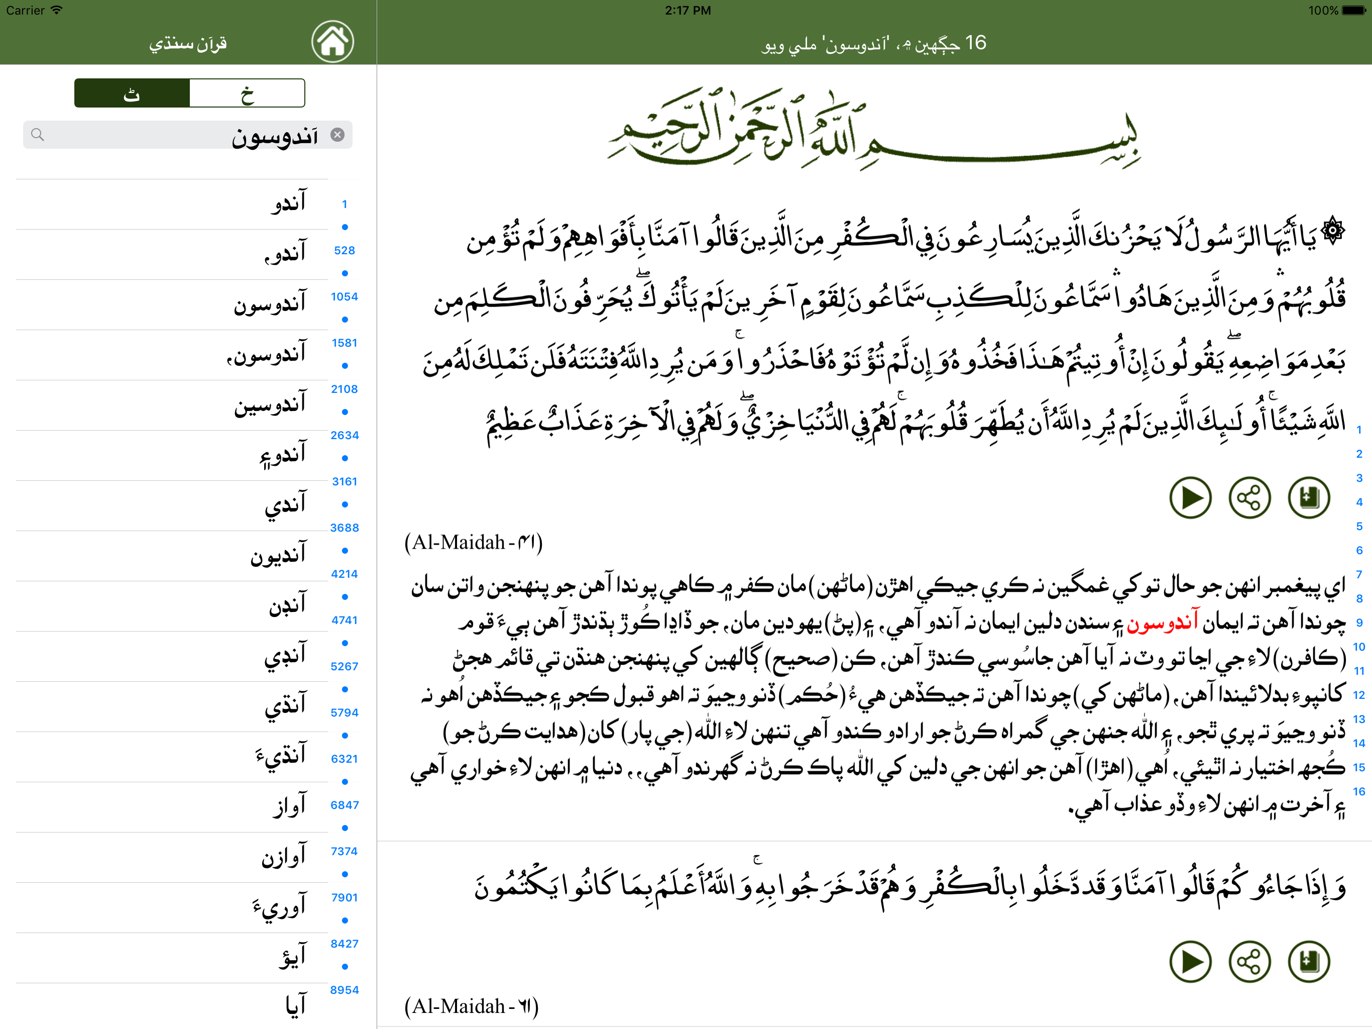Bookmark the Al-Maidah 41 verse
The height and width of the screenshot is (1029, 1372).
1309,497
